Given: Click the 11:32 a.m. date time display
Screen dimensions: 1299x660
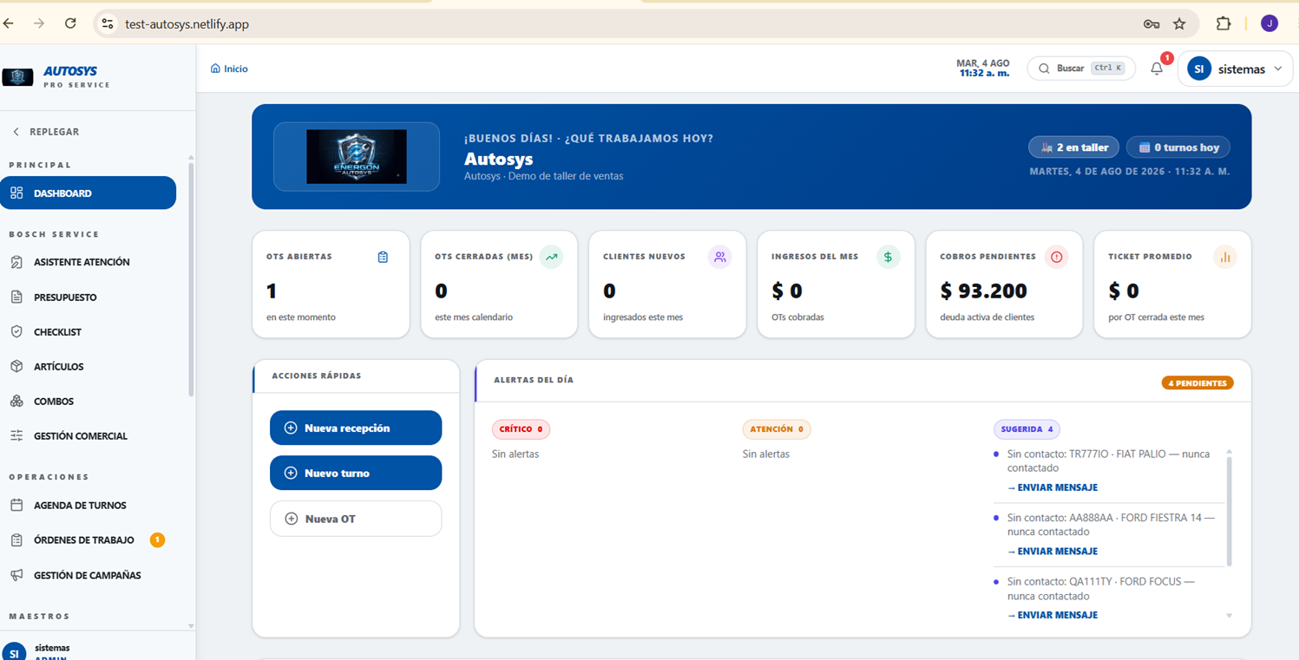Looking at the screenshot, I should [x=983, y=69].
